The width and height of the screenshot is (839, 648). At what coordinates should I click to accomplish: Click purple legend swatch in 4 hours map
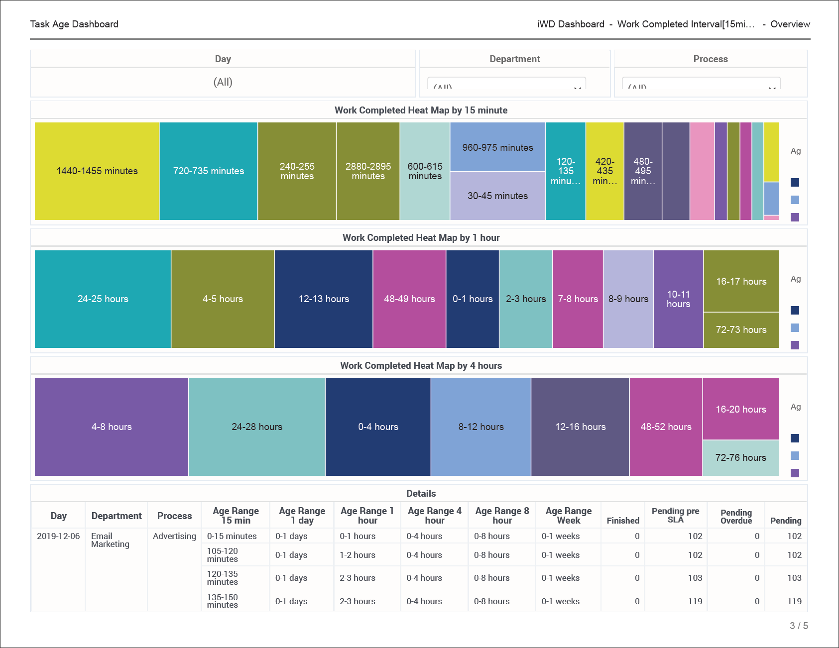(x=795, y=473)
